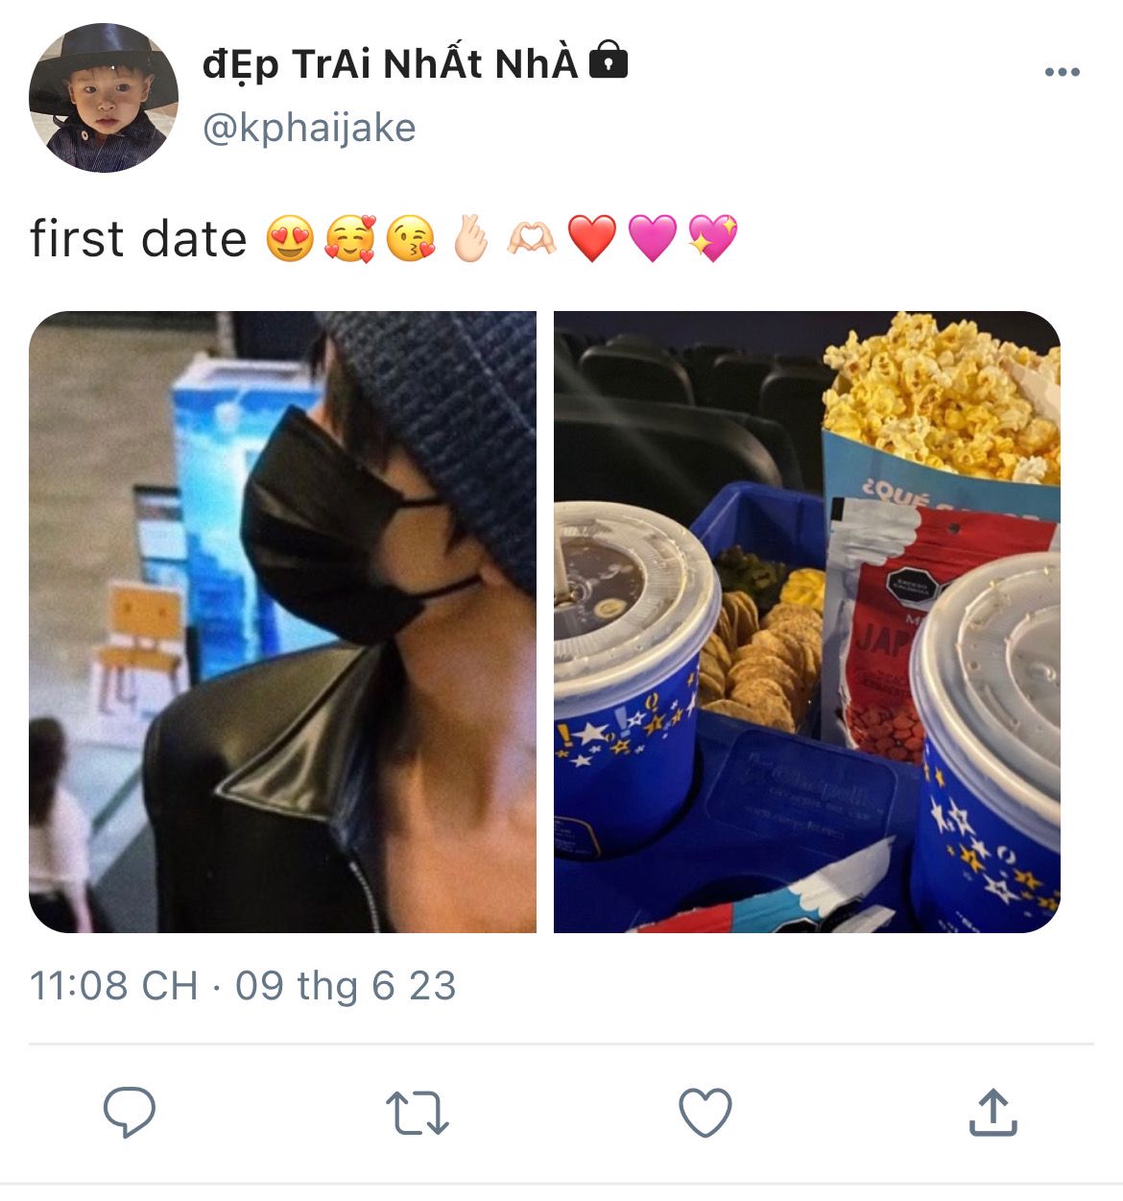This screenshot has height=1201, width=1123.
Task: Open the share upload icon
Action: click(x=992, y=1112)
